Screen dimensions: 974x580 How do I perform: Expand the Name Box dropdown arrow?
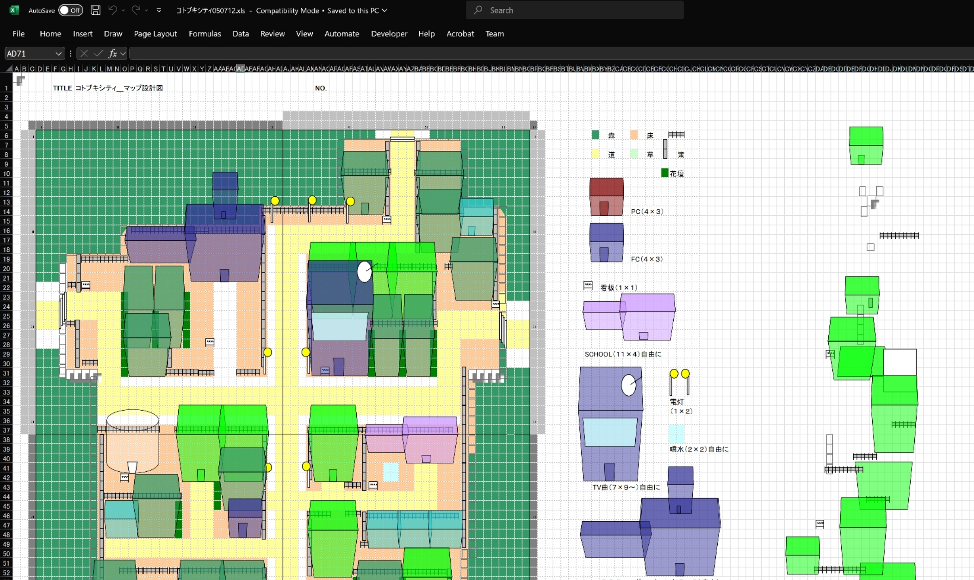(x=59, y=54)
